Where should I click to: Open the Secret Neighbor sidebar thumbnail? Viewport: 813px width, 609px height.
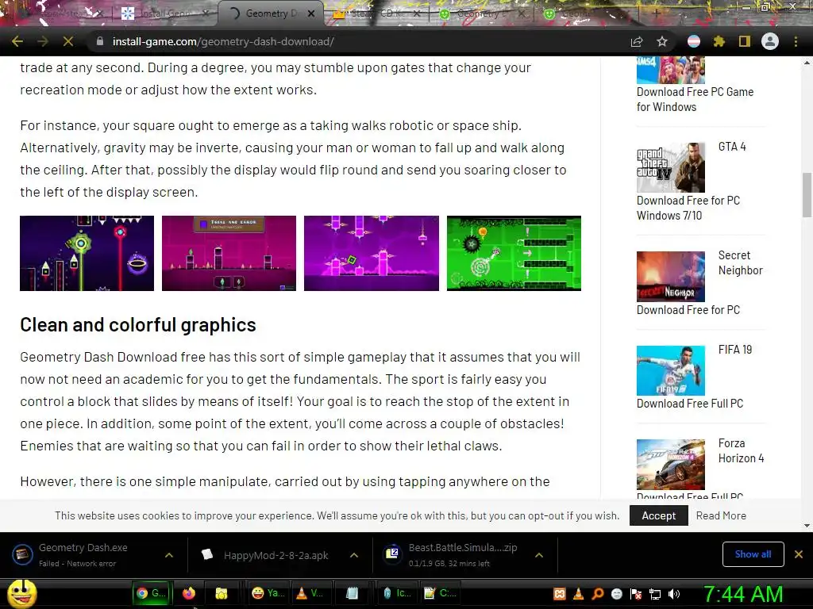click(x=670, y=277)
